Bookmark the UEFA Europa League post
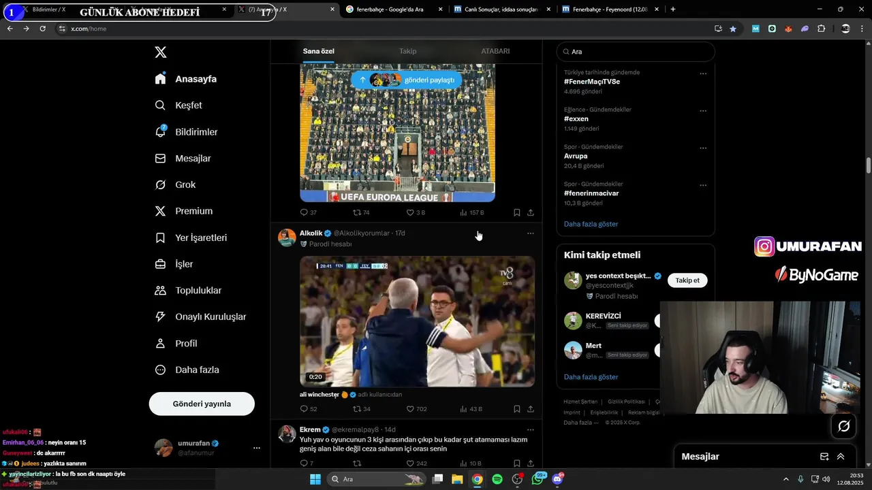872x490 pixels. click(517, 212)
